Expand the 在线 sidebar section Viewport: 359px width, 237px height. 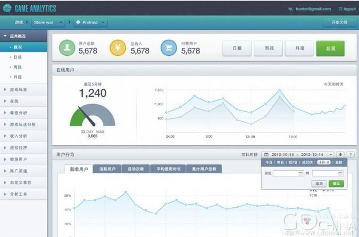23,101
